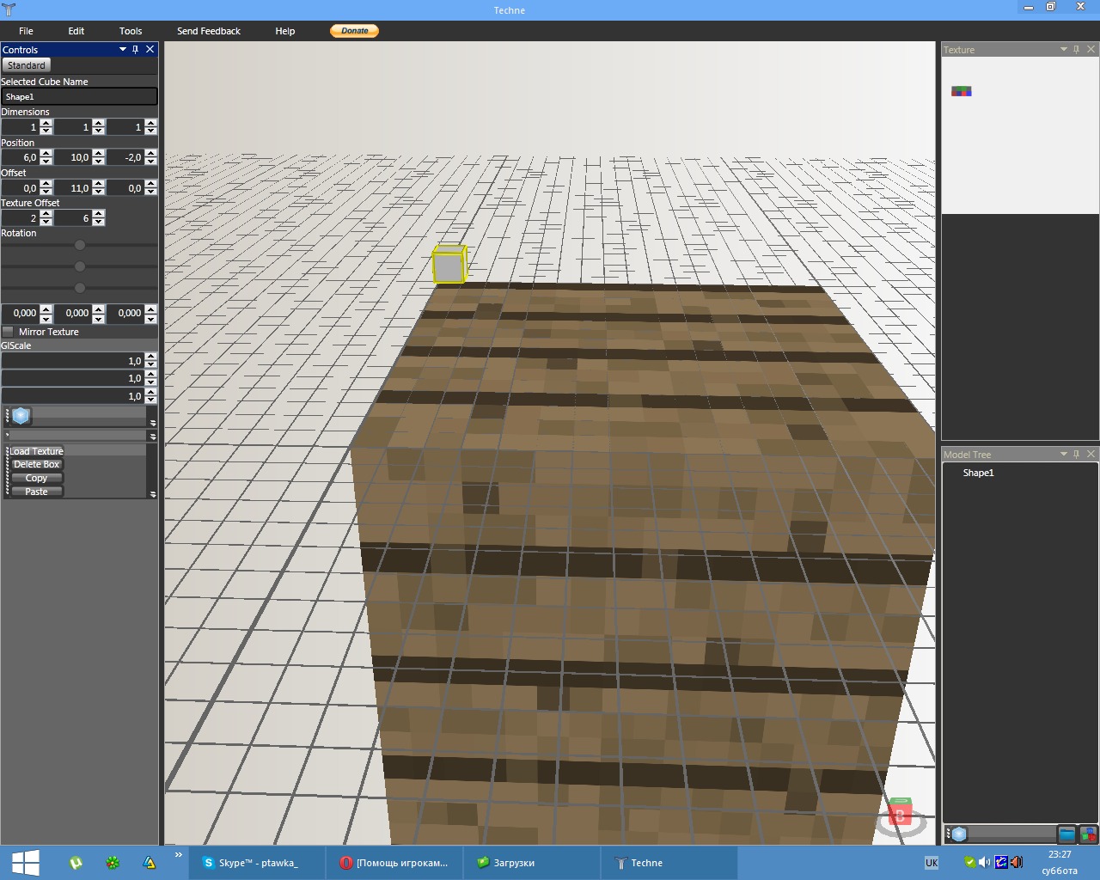Open the Help menu

tap(285, 31)
